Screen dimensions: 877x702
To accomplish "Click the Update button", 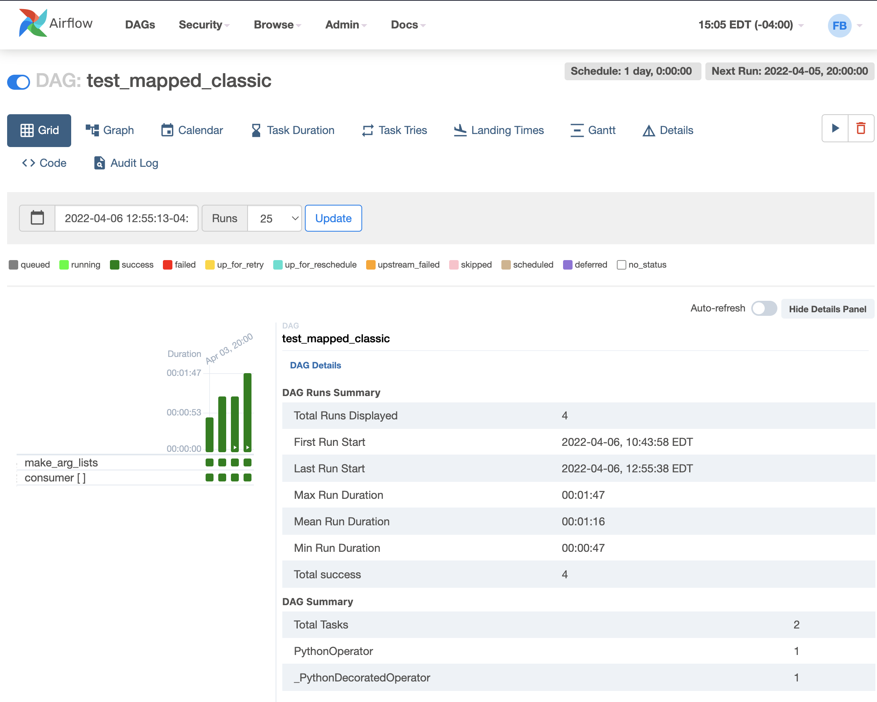I will [333, 219].
